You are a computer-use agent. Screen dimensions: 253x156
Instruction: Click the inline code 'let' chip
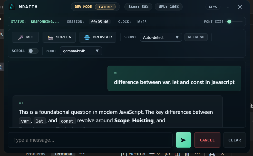(x=40, y=121)
